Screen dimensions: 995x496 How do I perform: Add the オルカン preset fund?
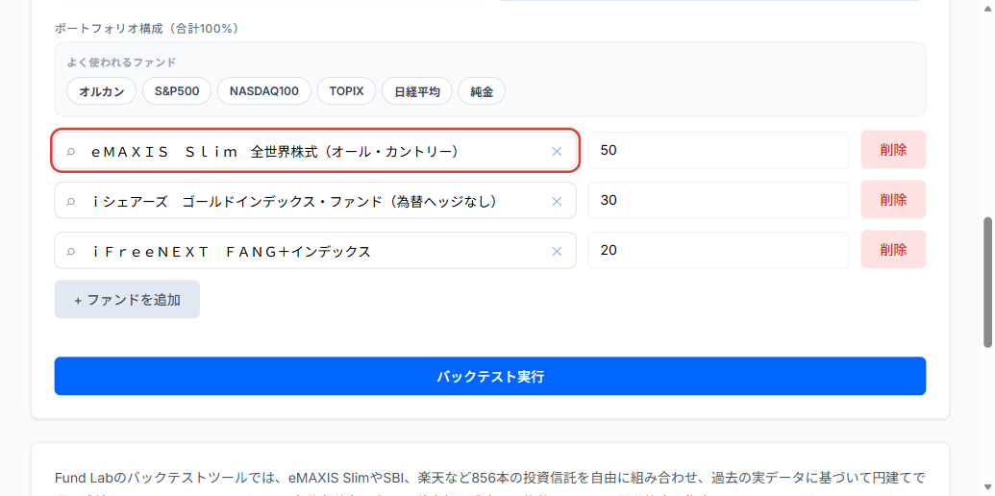pyautogui.click(x=102, y=91)
